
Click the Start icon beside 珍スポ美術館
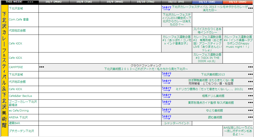click(x=167, y=103)
